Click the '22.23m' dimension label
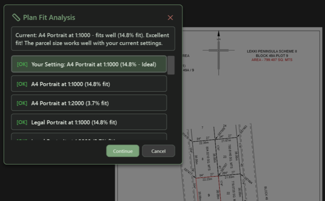This screenshot has width=325, height=201. 207,179
